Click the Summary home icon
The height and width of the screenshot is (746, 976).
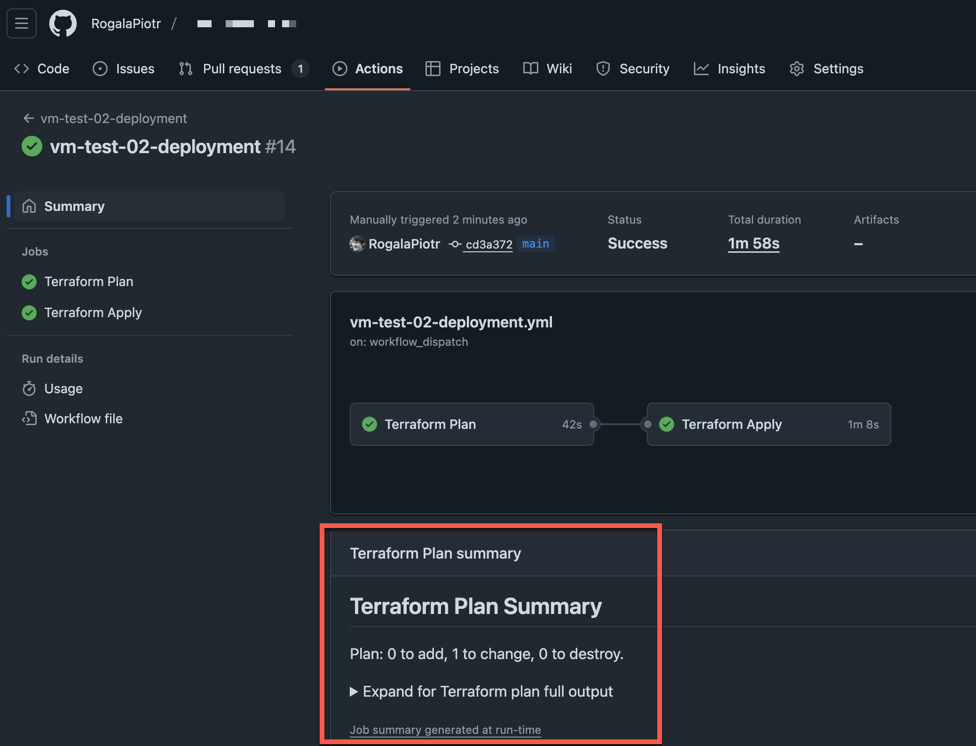29,206
